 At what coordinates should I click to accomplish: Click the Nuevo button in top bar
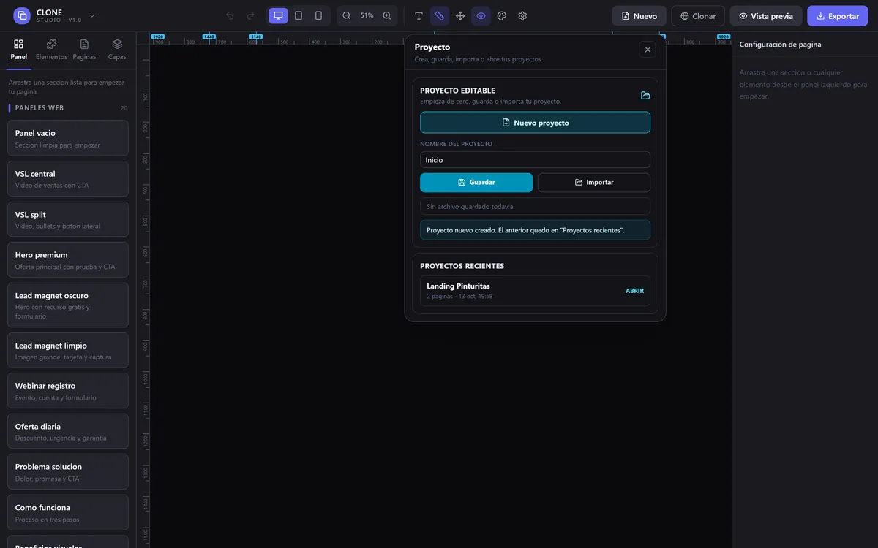(639, 15)
